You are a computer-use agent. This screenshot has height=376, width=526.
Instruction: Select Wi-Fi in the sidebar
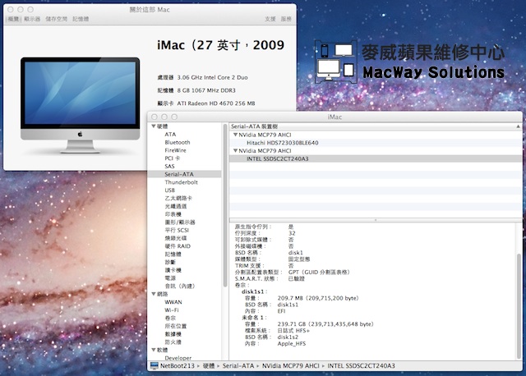172,310
